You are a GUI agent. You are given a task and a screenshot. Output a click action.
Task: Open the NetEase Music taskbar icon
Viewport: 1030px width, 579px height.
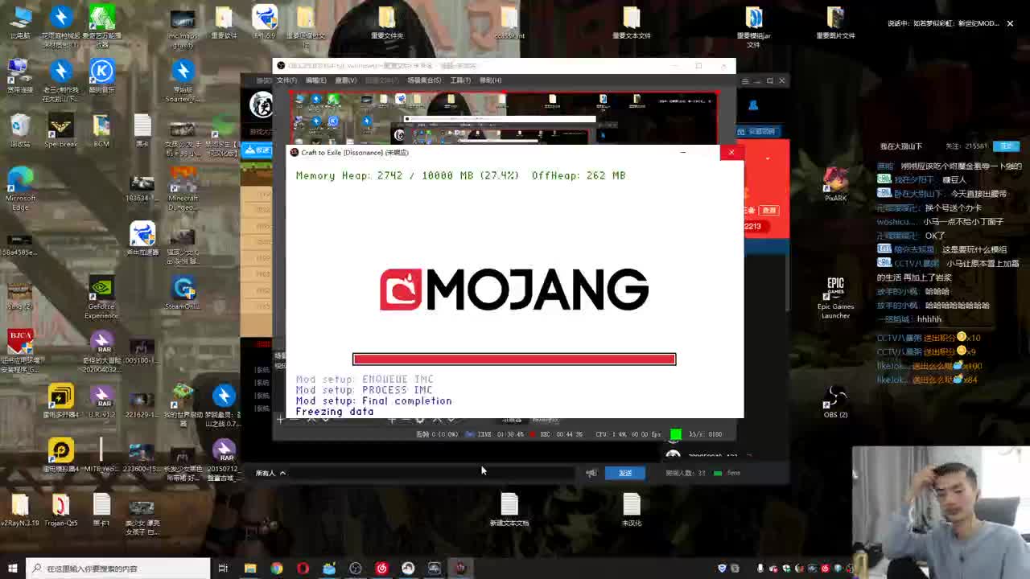381,569
